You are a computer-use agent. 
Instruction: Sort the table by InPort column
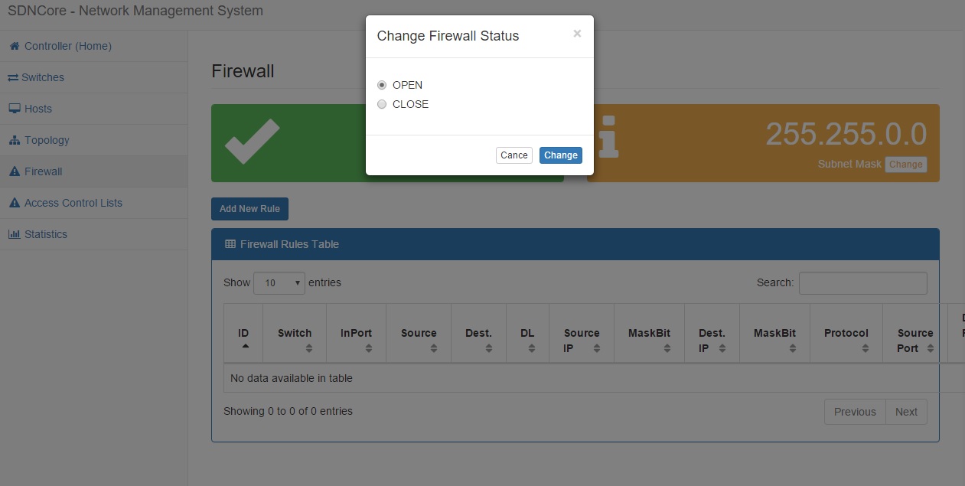[x=357, y=334]
